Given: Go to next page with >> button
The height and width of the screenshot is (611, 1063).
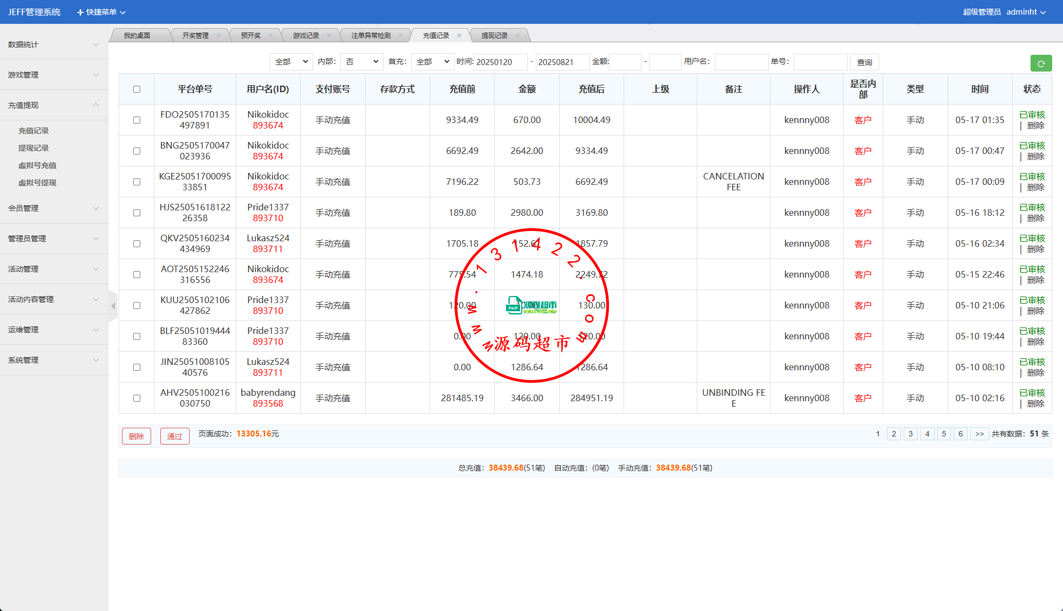Looking at the screenshot, I should coord(979,434).
